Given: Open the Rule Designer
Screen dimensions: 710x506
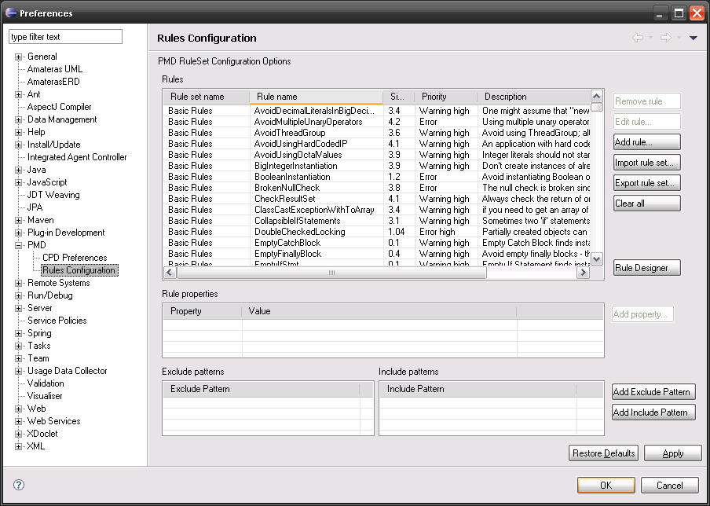Looking at the screenshot, I should pyautogui.click(x=646, y=268).
